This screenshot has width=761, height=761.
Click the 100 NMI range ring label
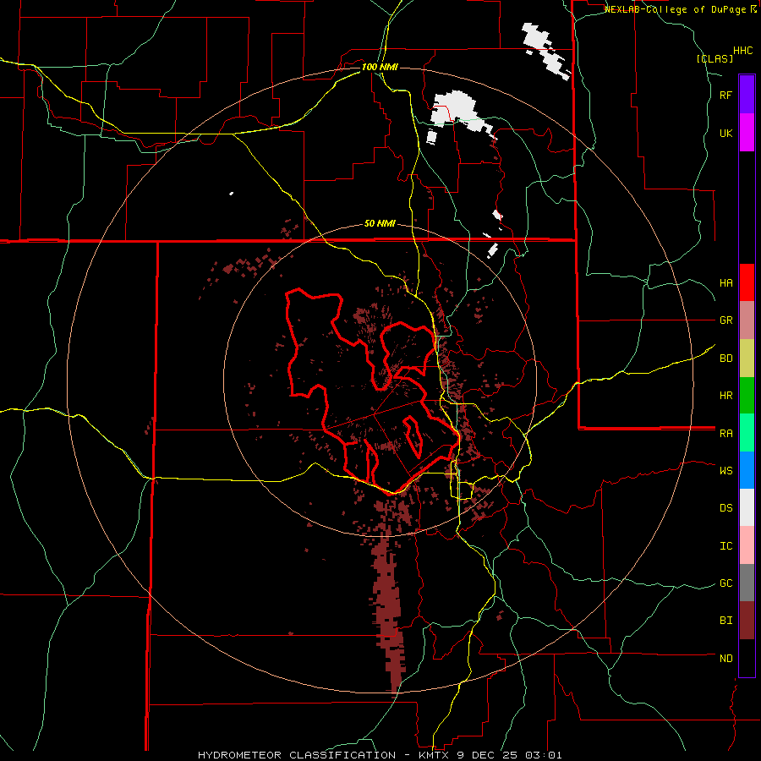coord(380,67)
